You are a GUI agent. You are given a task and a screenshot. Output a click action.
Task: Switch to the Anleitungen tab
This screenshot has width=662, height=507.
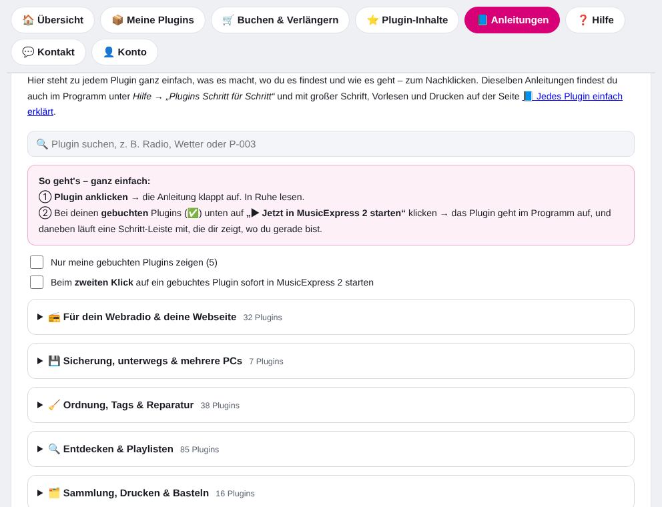tap(512, 20)
